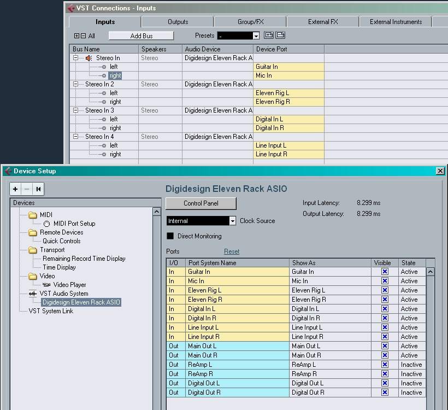Click the Add Bus button
The image size is (448, 410).
click(141, 36)
